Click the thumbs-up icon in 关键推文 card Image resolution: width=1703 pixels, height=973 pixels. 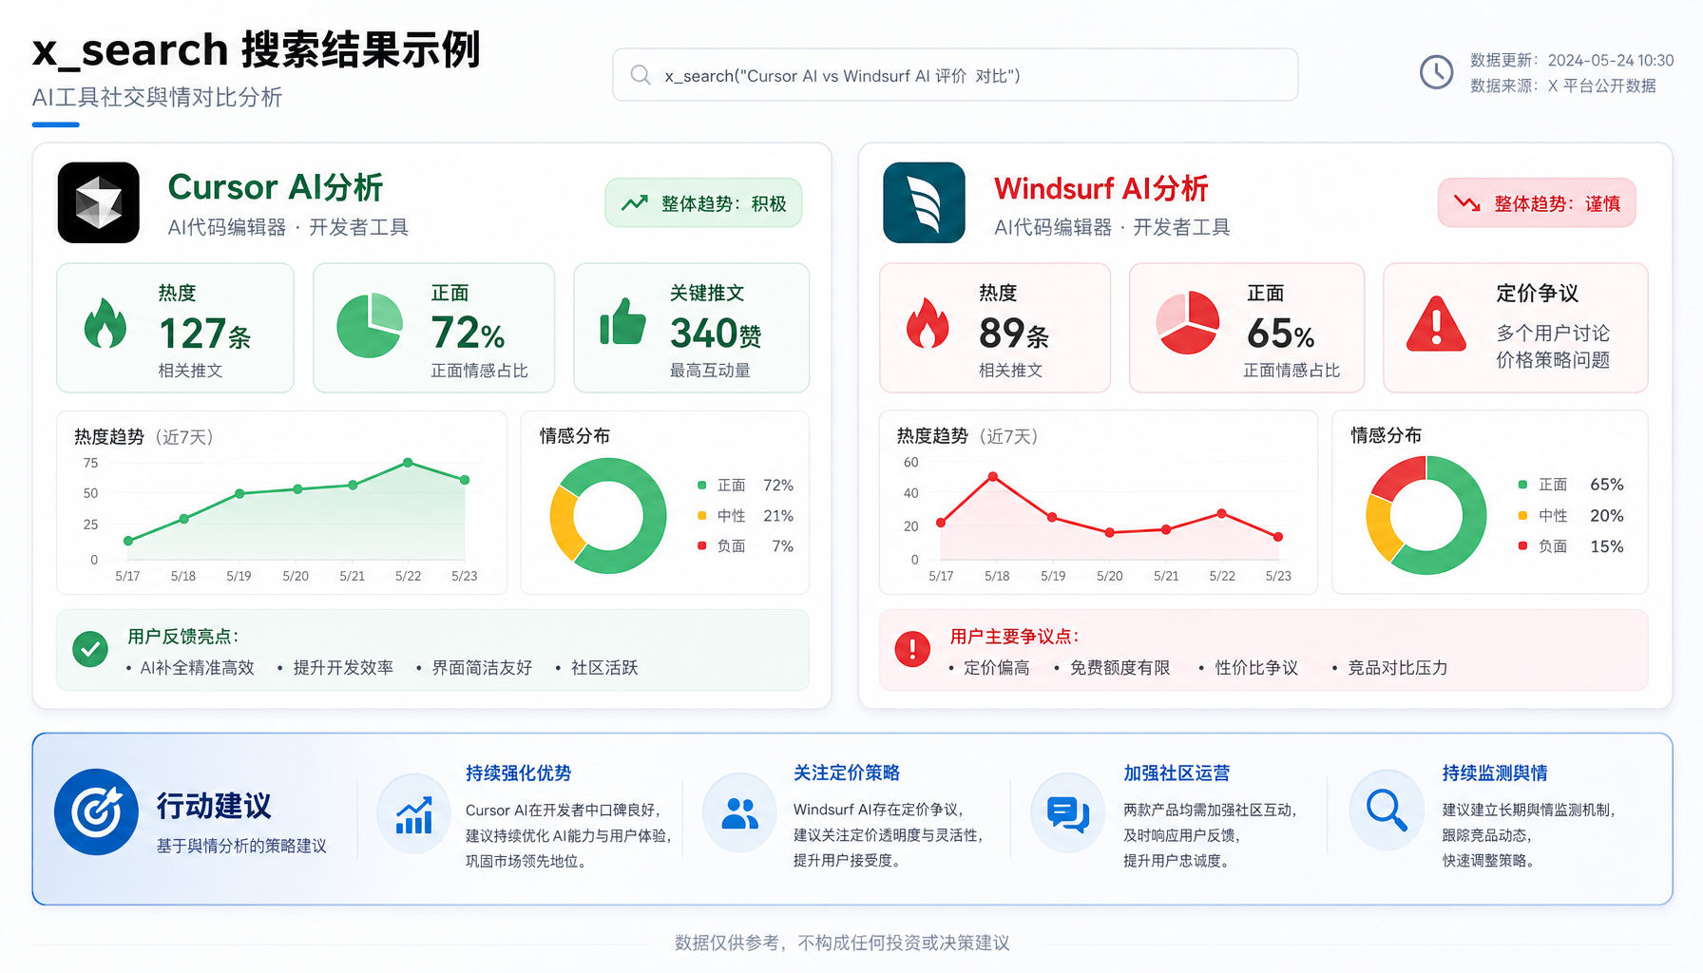[x=623, y=321]
